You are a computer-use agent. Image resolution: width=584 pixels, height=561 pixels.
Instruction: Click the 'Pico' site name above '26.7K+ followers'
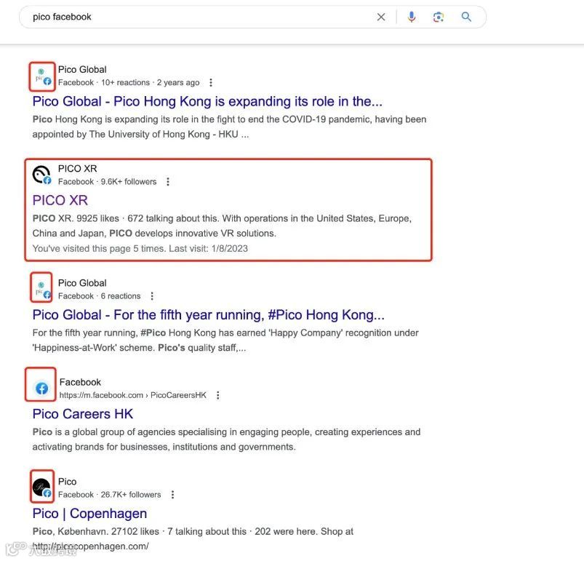[68, 482]
